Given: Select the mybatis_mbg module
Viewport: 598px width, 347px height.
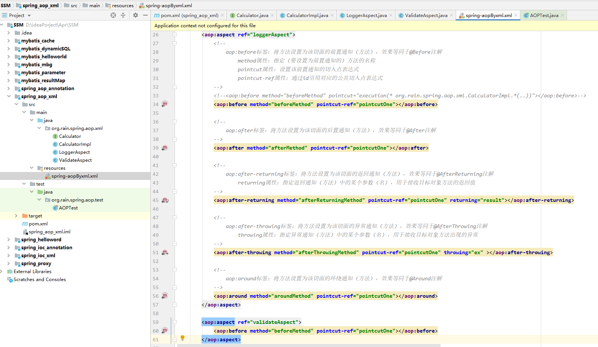Looking at the screenshot, I should tap(33, 65).
